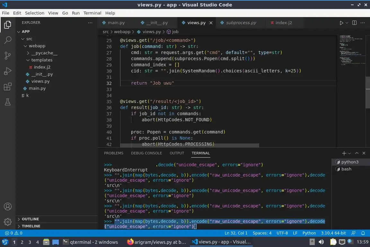Open notifications bell in status bar
This screenshot has width=370, height=247.
(x=363, y=233)
